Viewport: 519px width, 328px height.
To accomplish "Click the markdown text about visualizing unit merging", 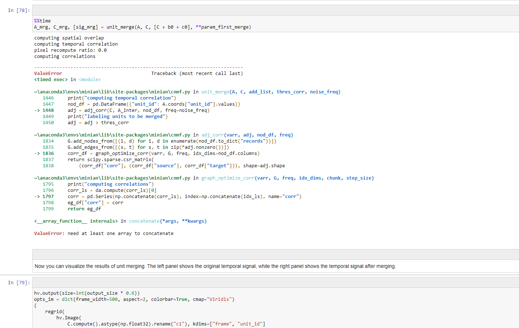I will tap(215, 266).
